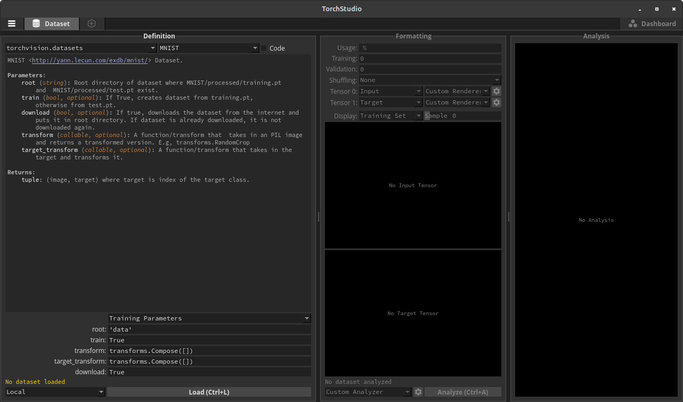The image size is (683, 402).
Task: Open the MNIST dataset dropdown
Action: pos(255,47)
